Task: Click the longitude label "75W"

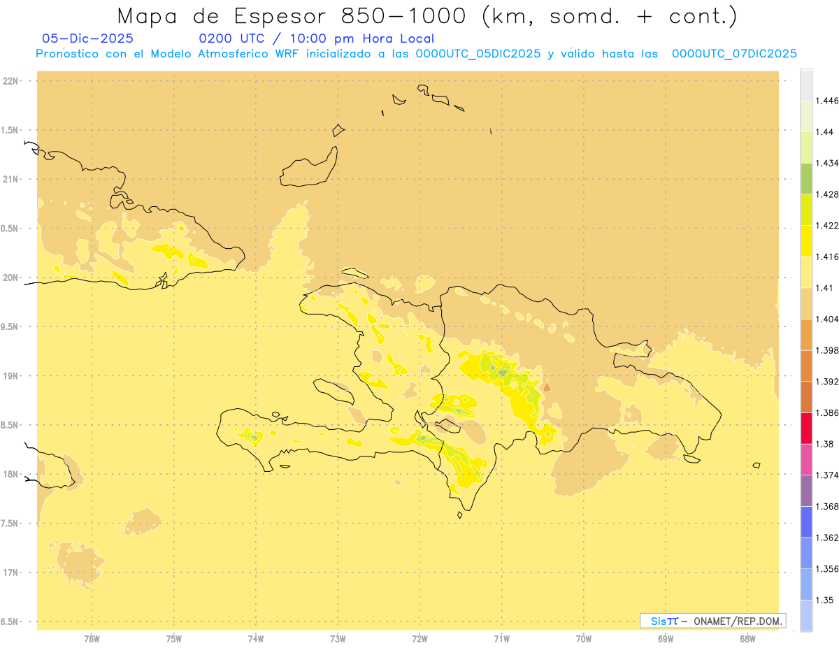Action: point(173,638)
